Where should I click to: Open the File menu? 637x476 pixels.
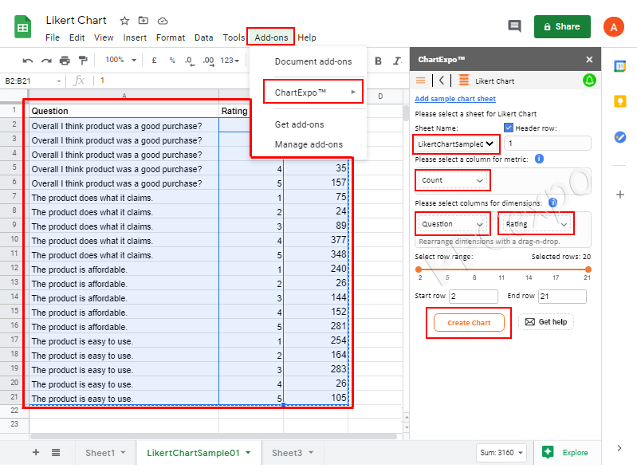(x=53, y=37)
